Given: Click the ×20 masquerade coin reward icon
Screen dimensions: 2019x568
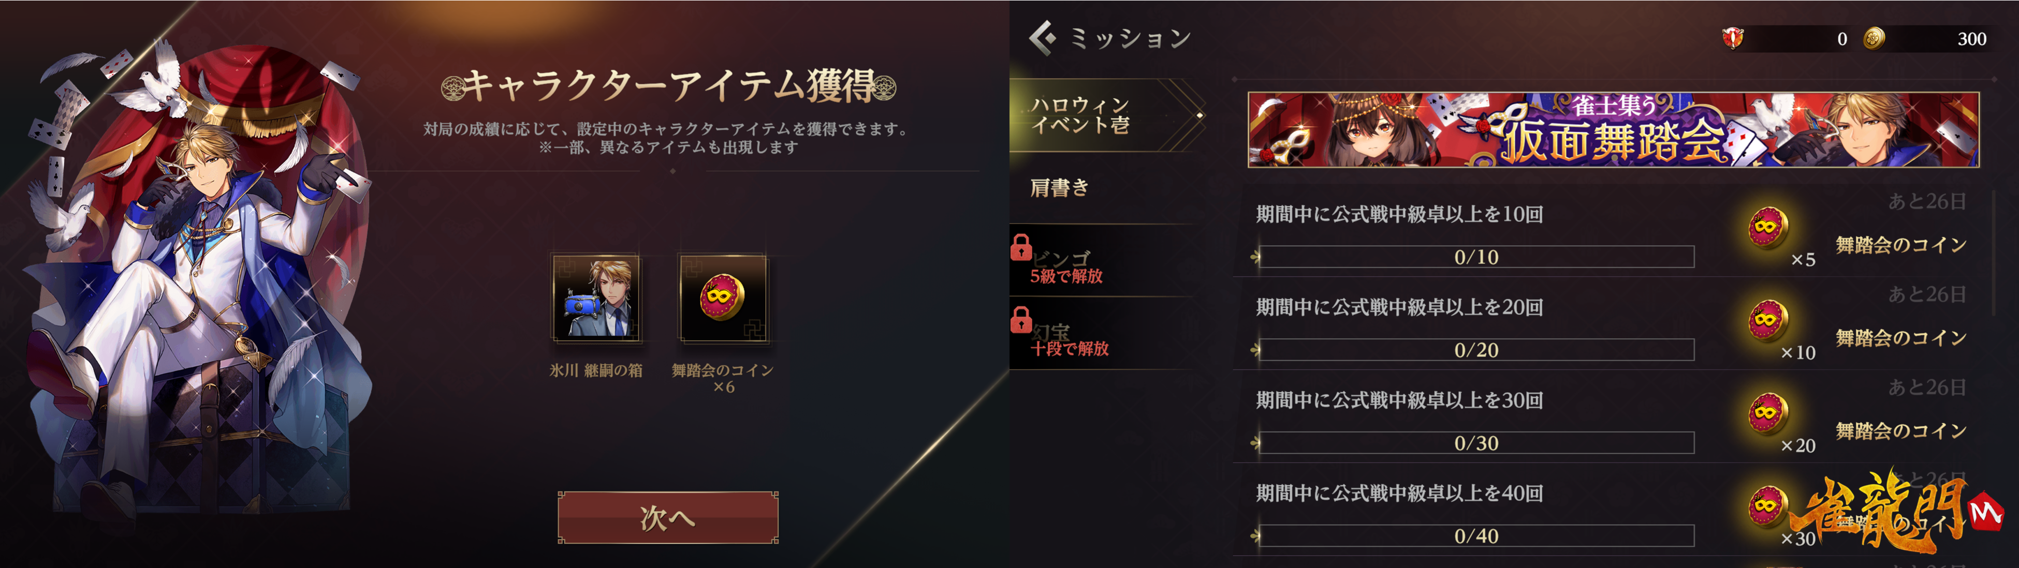Looking at the screenshot, I should click(1767, 414).
